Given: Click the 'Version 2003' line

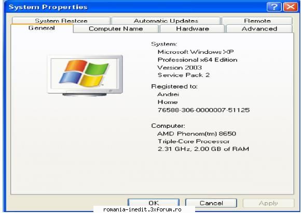Looking at the screenshot, I should pyautogui.click(x=180, y=68).
